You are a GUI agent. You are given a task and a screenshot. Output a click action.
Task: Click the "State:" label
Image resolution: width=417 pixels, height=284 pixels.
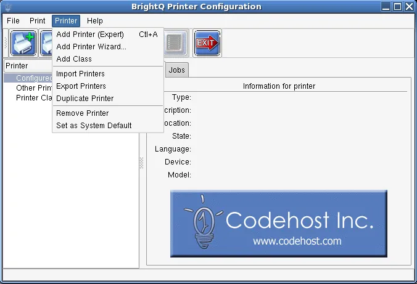[x=181, y=136]
